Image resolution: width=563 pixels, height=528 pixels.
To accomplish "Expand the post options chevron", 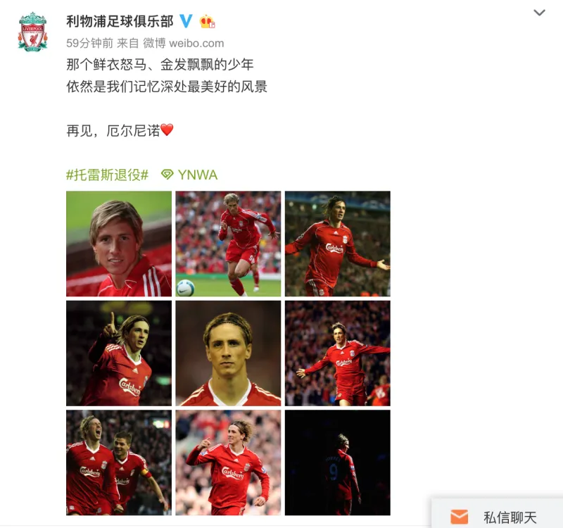I will pyautogui.click(x=539, y=13).
